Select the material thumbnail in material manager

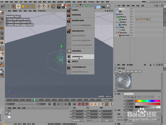tap(8, 113)
